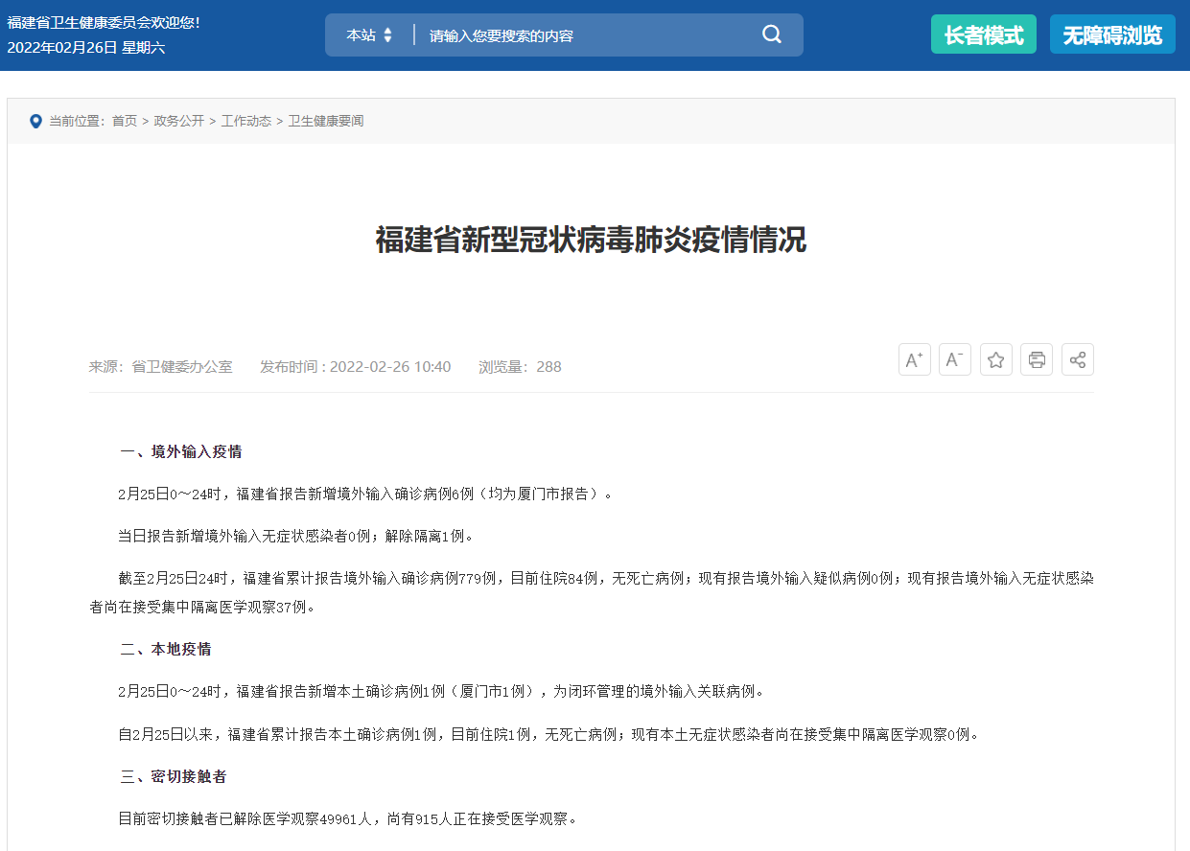This screenshot has width=1190, height=851.
Task: Click the location pin icon
Action: tap(35, 121)
